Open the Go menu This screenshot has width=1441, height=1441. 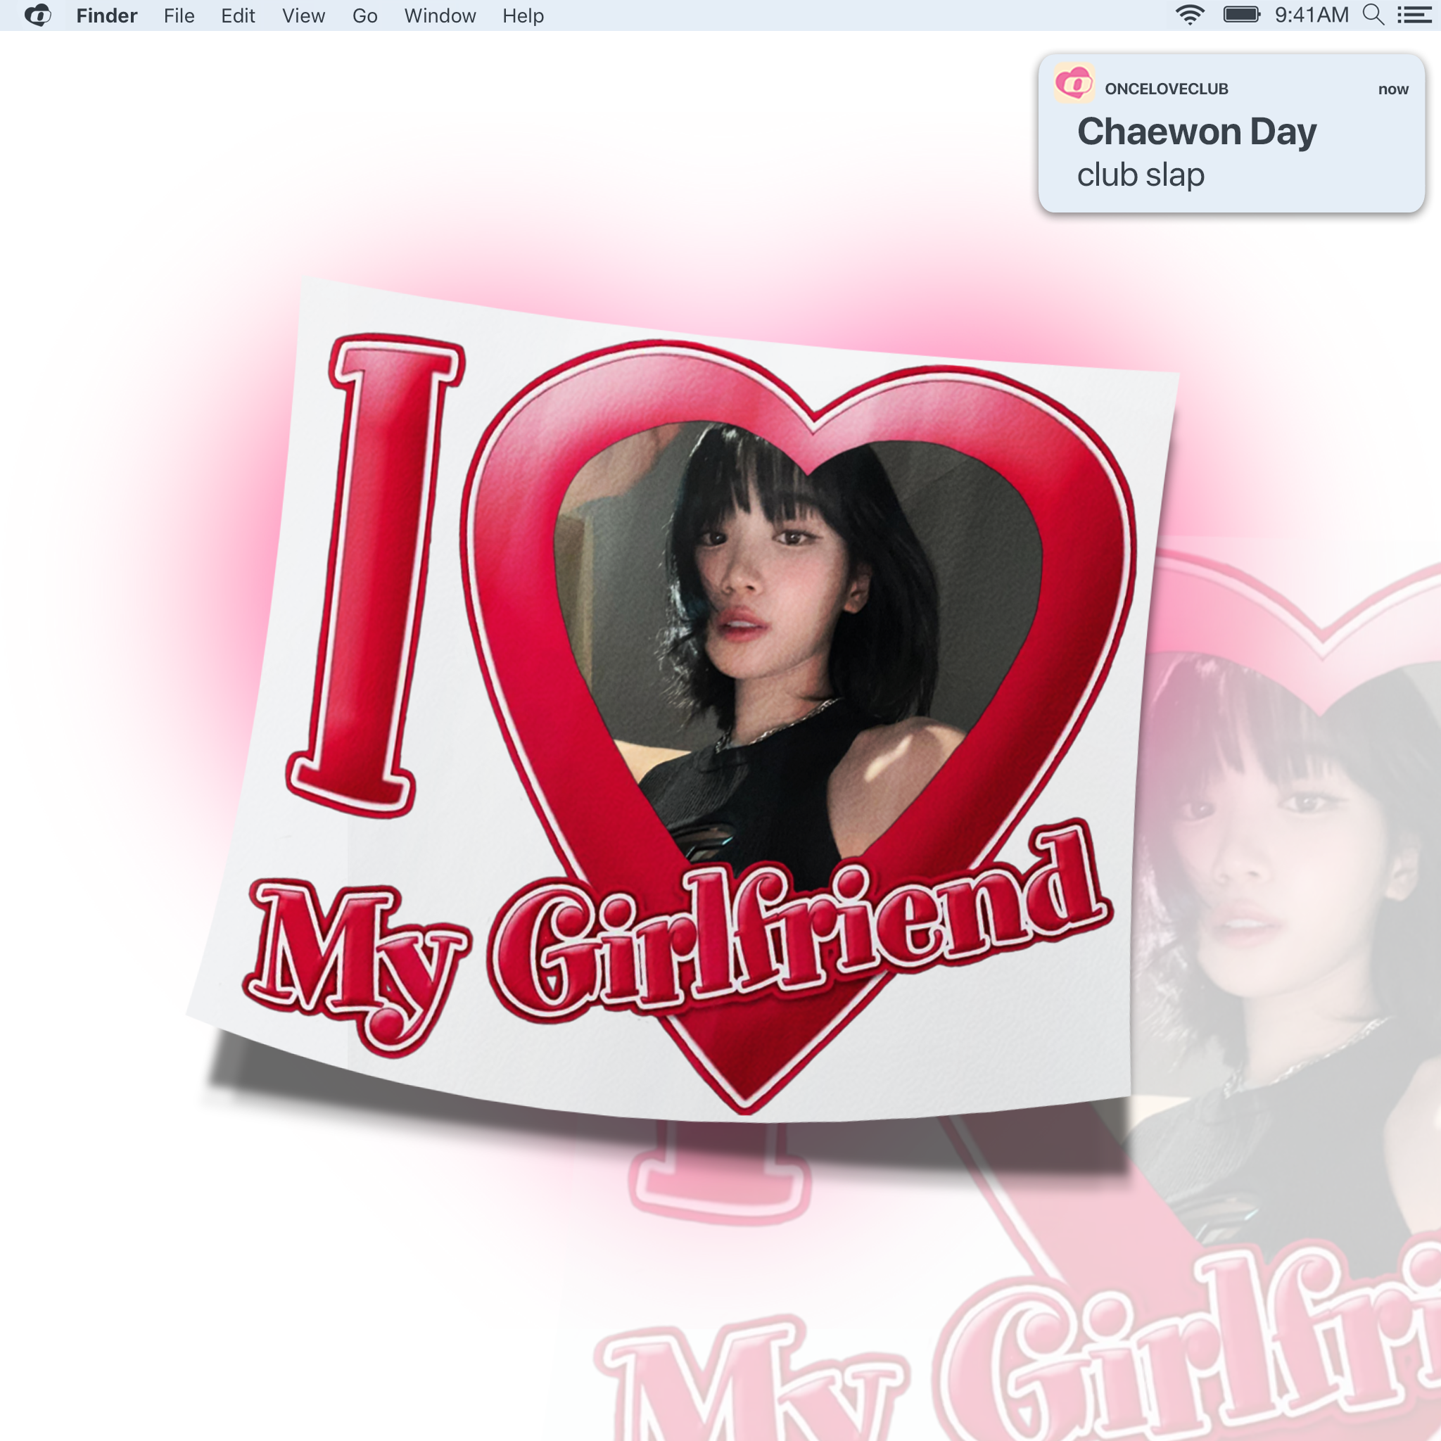coord(364,15)
